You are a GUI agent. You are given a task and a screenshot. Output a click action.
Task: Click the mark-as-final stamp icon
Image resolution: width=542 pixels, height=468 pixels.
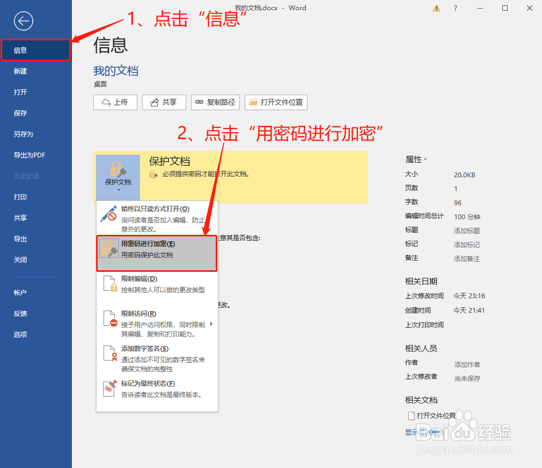coord(110,388)
